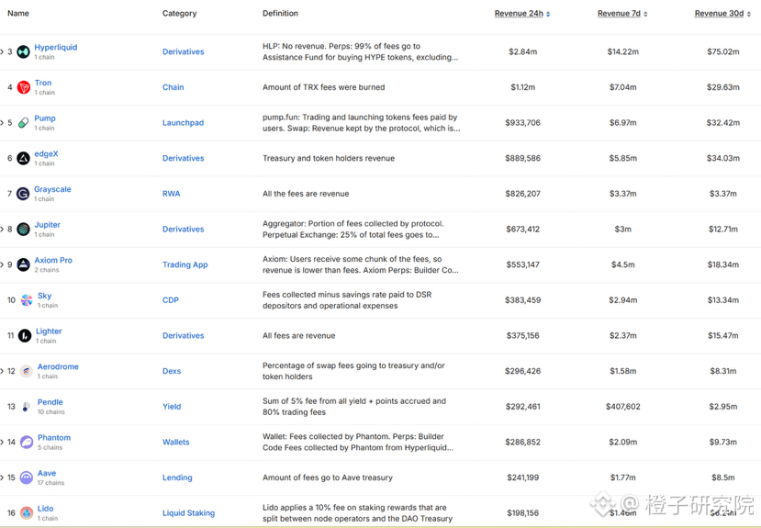Open the Phantom protocol link
This screenshot has height=528, width=761.
pos(54,437)
